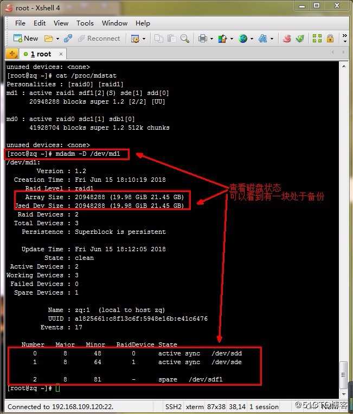Click the orange add-tab button

12,54
